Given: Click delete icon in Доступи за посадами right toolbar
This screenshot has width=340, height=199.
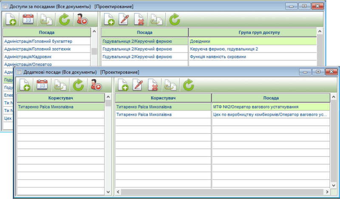Looking at the screenshot, I should (139, 19).
